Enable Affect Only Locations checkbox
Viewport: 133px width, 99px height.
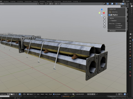coord(116,26)
